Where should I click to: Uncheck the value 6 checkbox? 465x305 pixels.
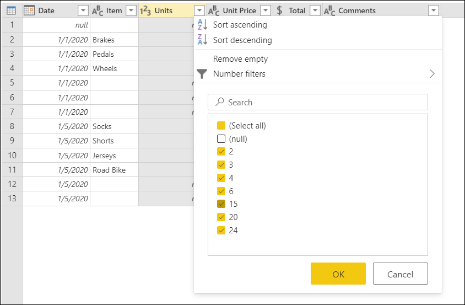tap(221, 191)
